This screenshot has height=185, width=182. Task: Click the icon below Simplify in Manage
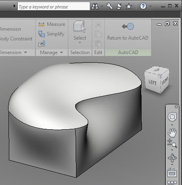tap(42, 44)
